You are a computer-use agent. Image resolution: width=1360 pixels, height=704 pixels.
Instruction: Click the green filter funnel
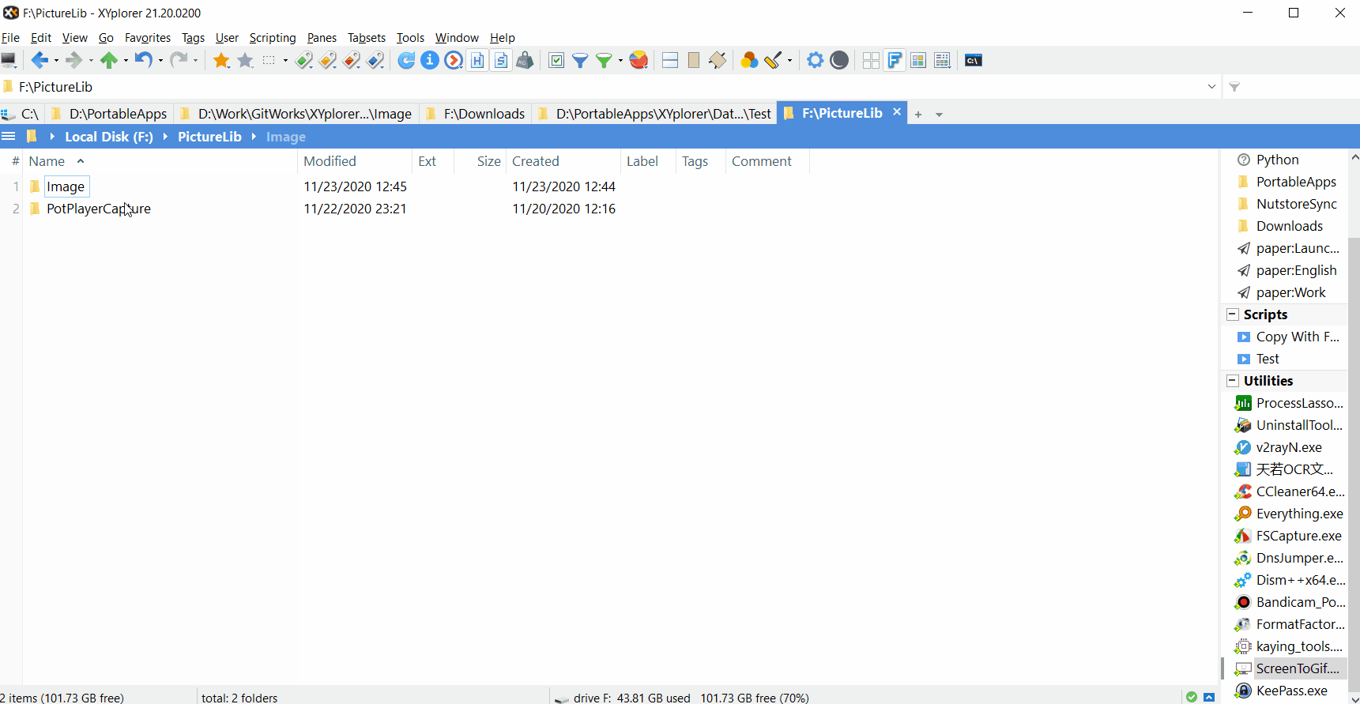604,60
